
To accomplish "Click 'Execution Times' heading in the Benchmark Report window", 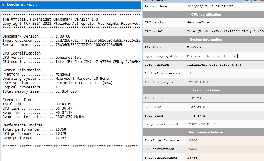I will pos(18,100).
